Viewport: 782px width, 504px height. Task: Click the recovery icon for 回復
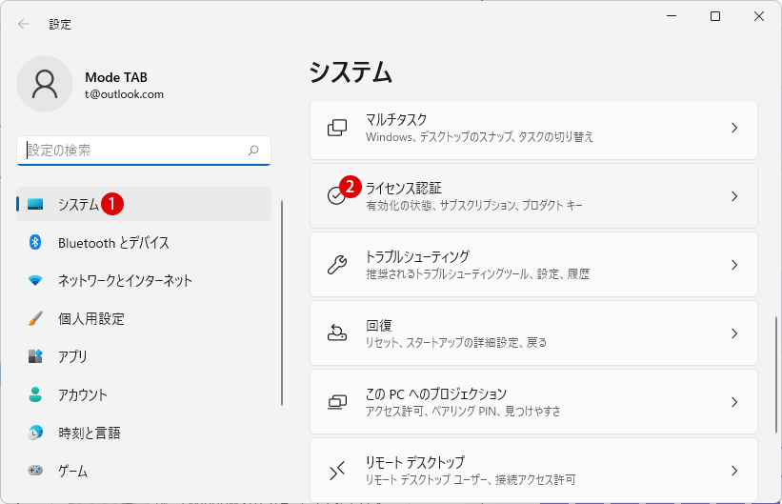(x=337, y=333)
